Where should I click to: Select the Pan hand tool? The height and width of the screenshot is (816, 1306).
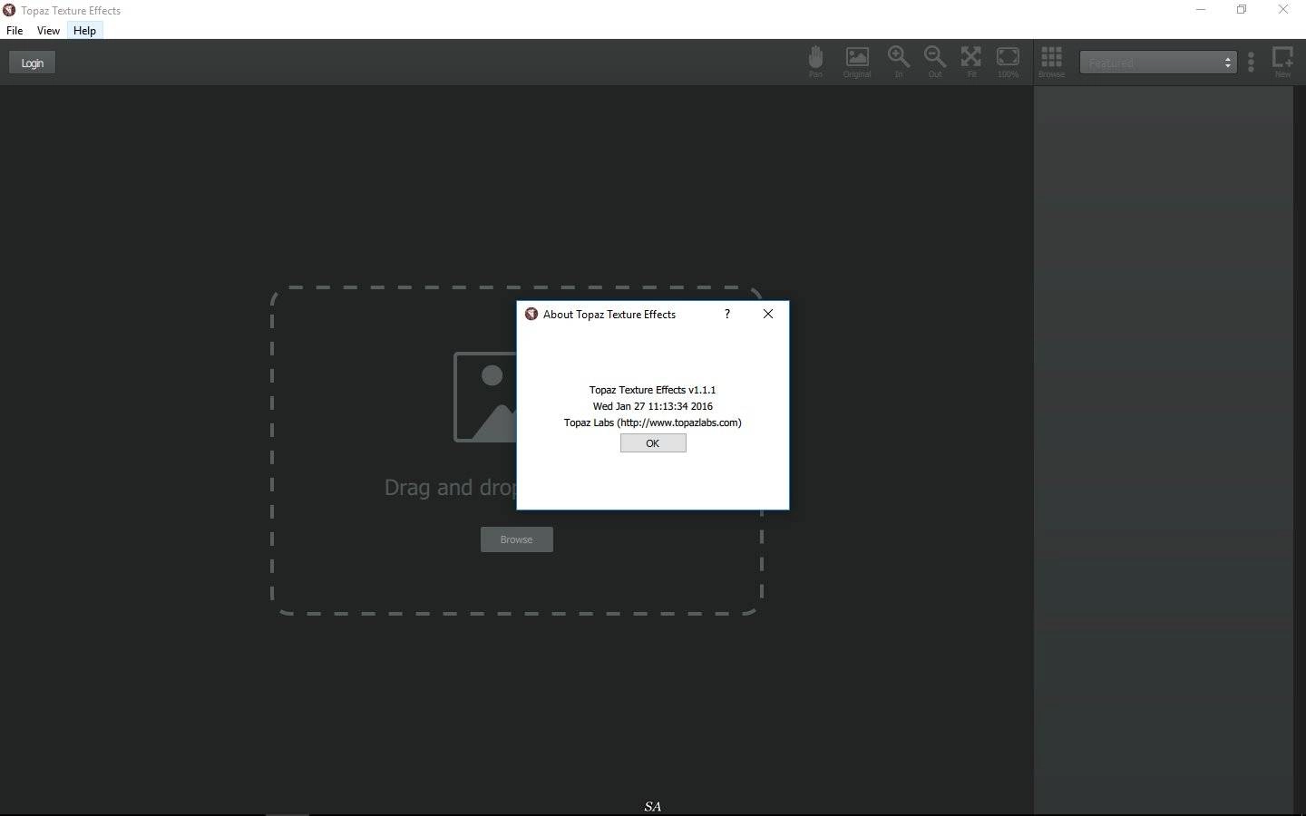pyautogui.click(x=815, y=62)
